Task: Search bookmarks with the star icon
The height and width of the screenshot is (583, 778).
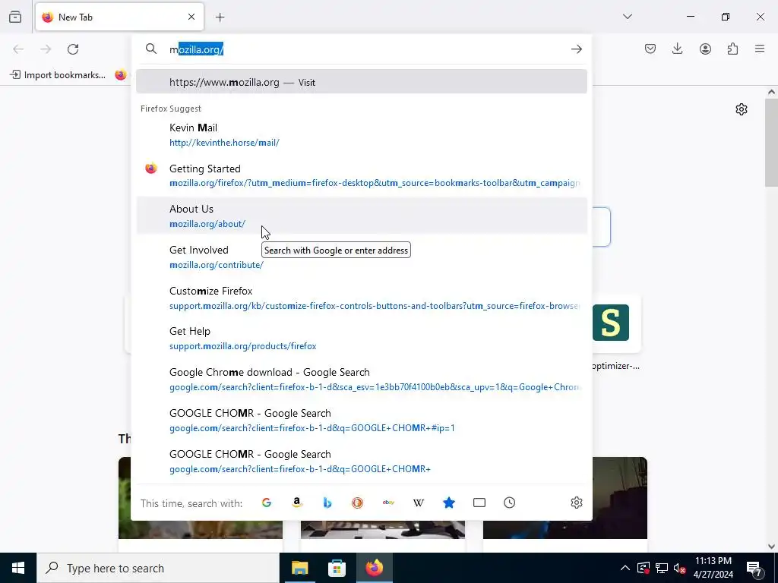Action: tap(448, 503)
